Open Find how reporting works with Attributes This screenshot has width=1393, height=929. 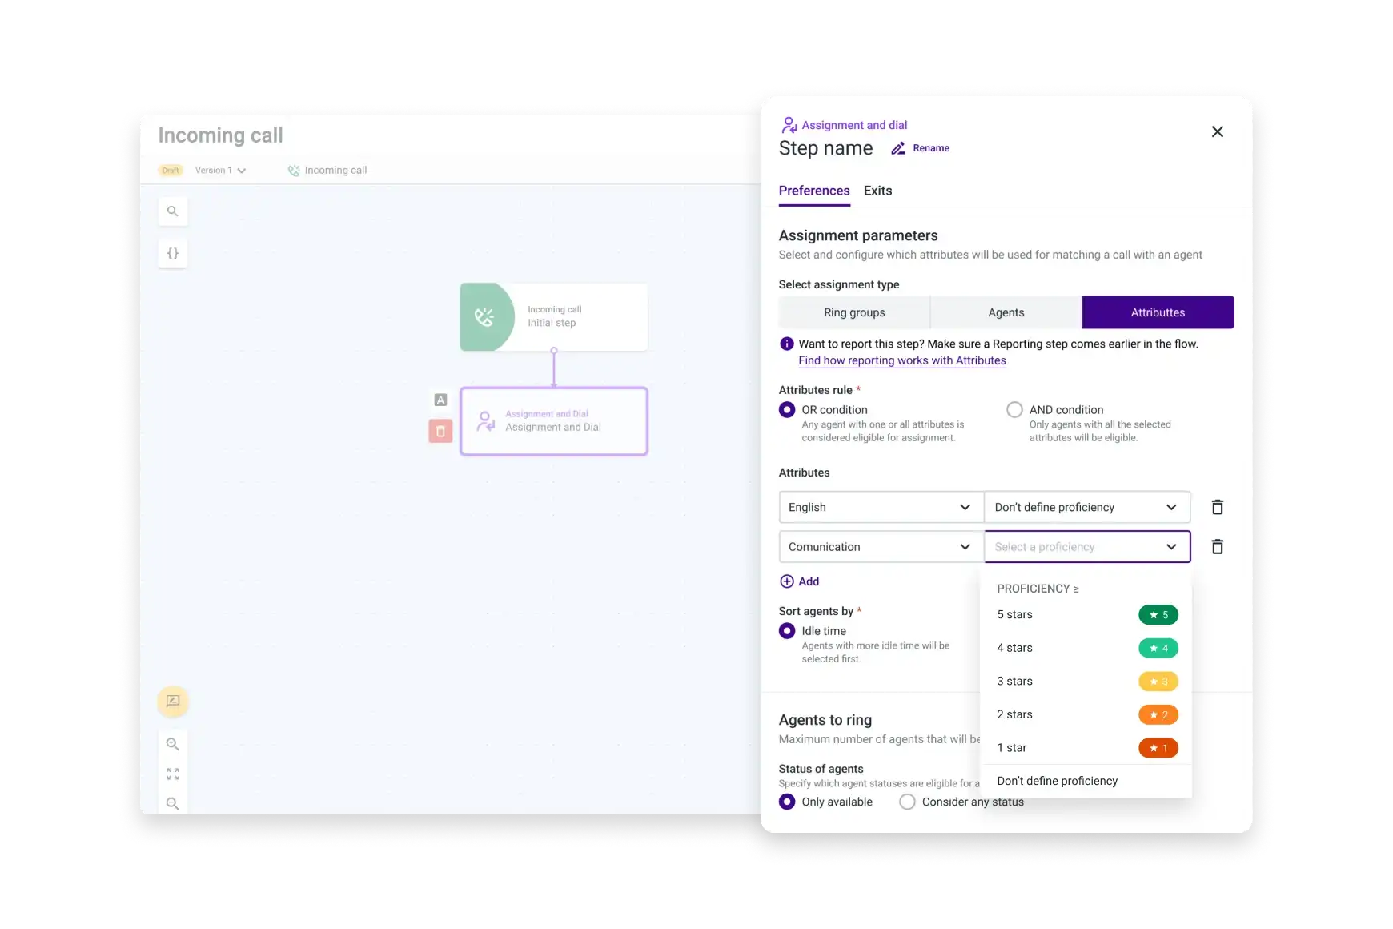901,360
